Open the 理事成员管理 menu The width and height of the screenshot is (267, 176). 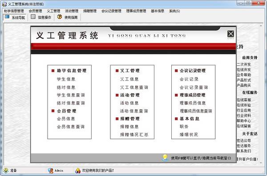tap(136, 11)
